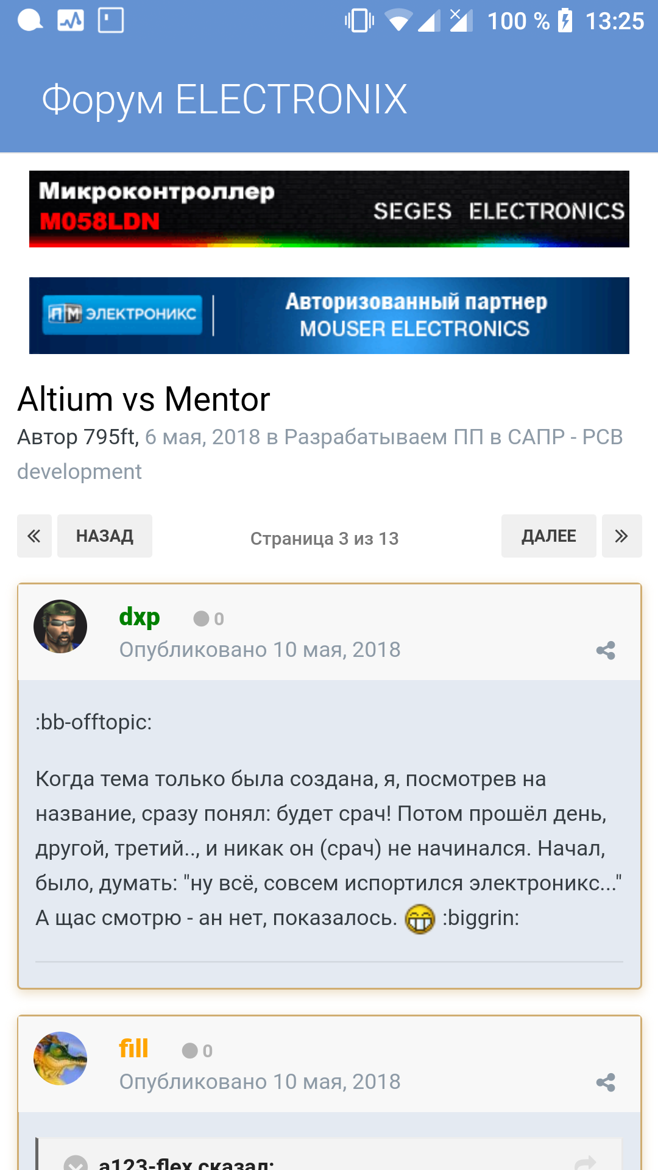658x1170 pixels.
Task: Open dxp's avatar profile picture
Action: coord(60,626)
